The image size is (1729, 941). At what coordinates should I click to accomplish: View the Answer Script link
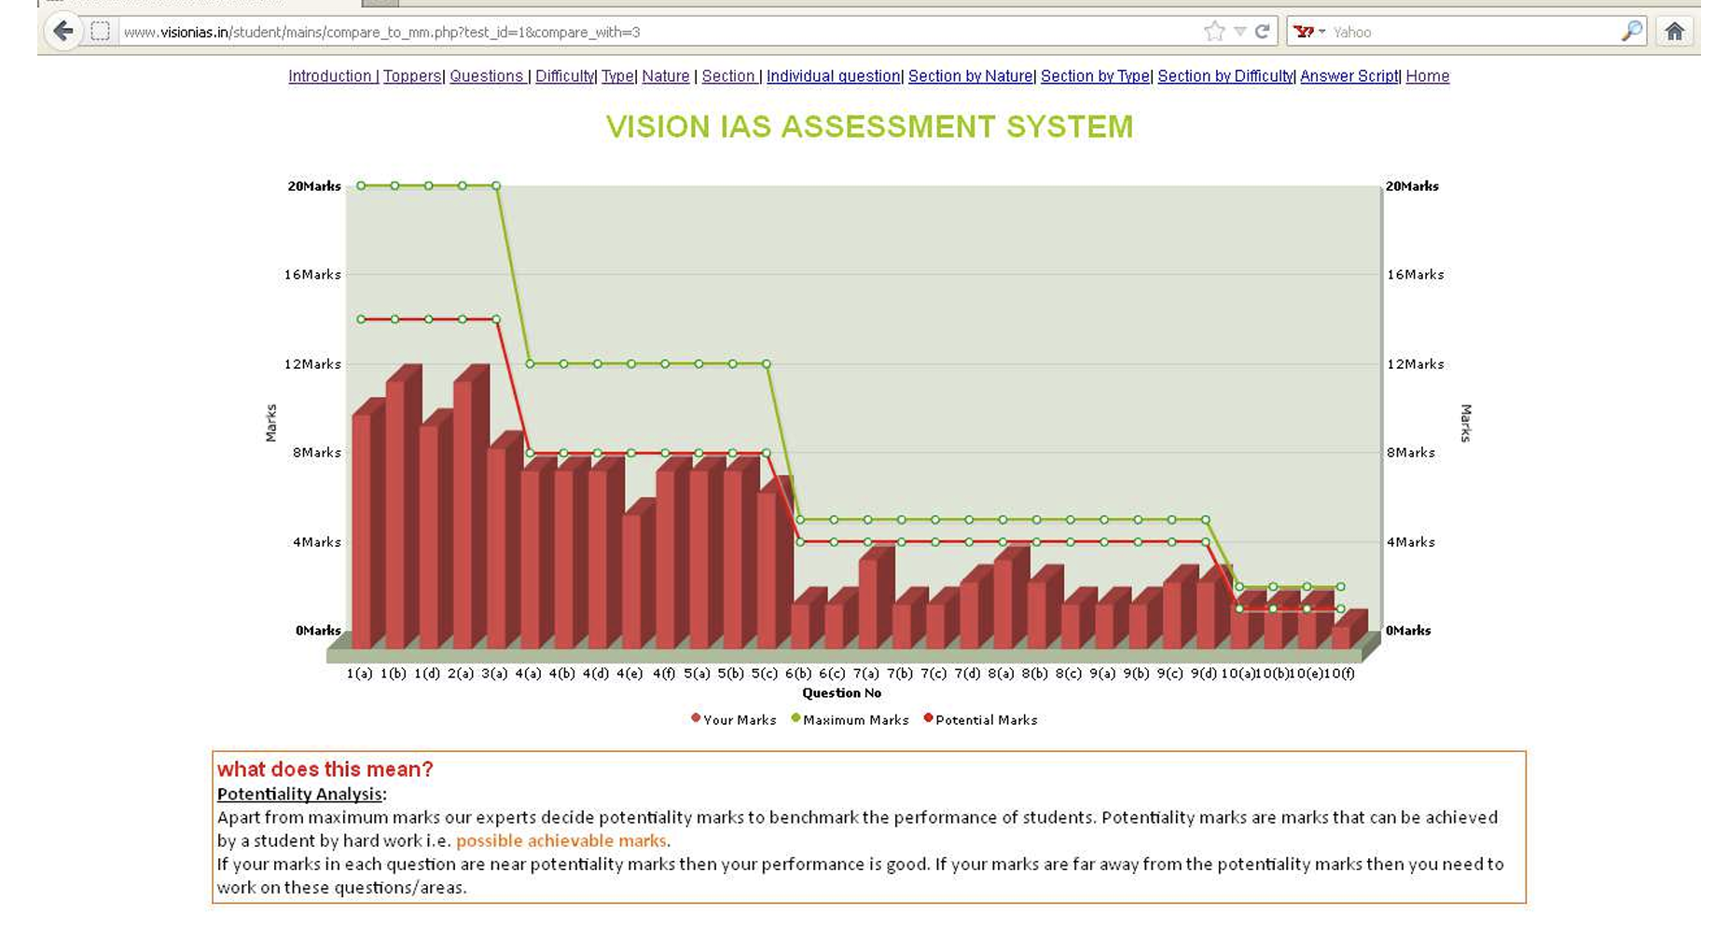[x=1349, y=76]
